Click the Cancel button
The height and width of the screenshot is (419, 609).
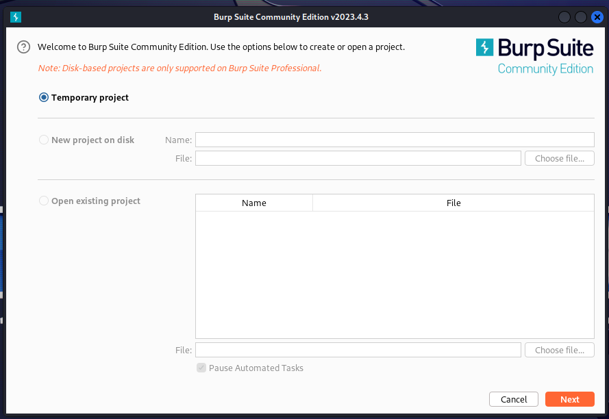point(514,399)
